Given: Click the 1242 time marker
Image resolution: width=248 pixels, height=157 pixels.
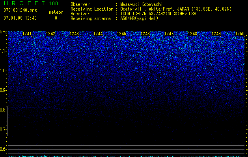Looking at the screenshot, I should (50, 34).
